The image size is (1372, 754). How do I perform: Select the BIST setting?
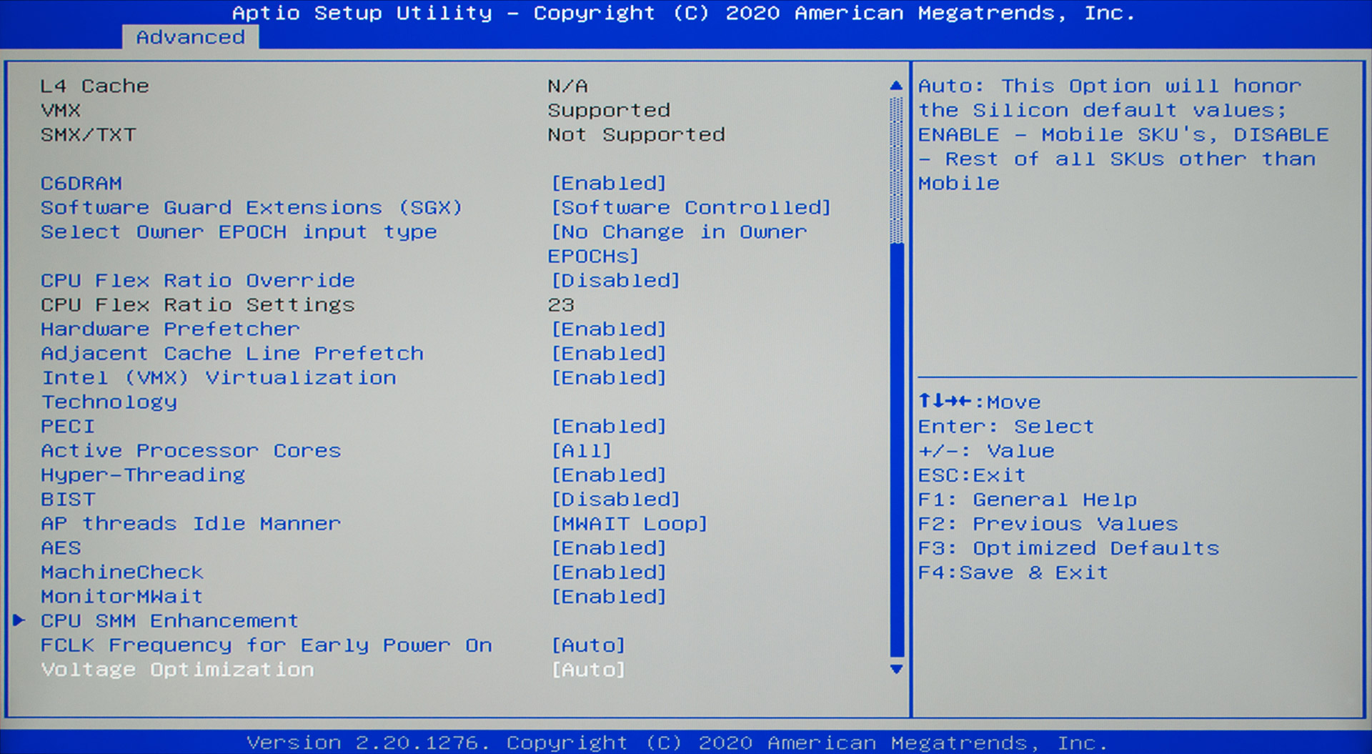click(68, 500)
